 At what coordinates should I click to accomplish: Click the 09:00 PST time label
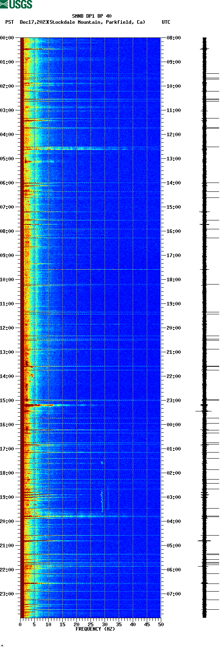point(7,255)
